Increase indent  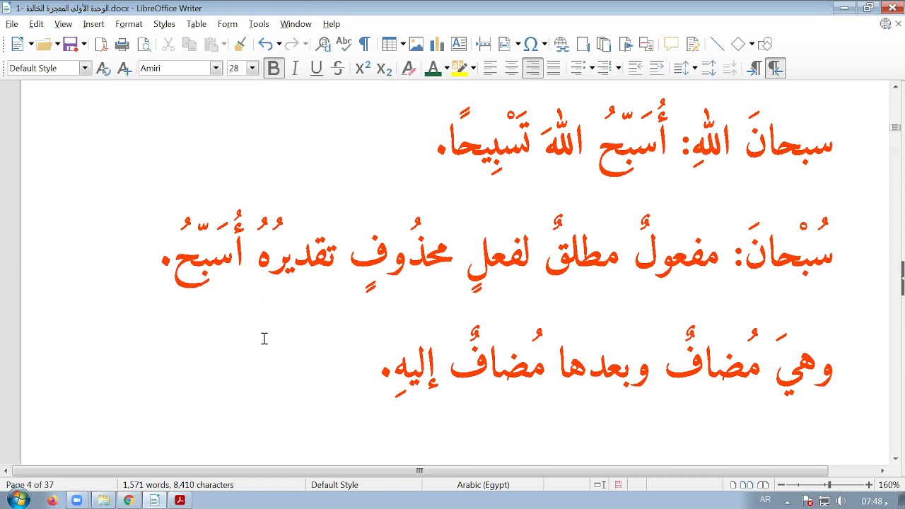(x=635, y=68)
